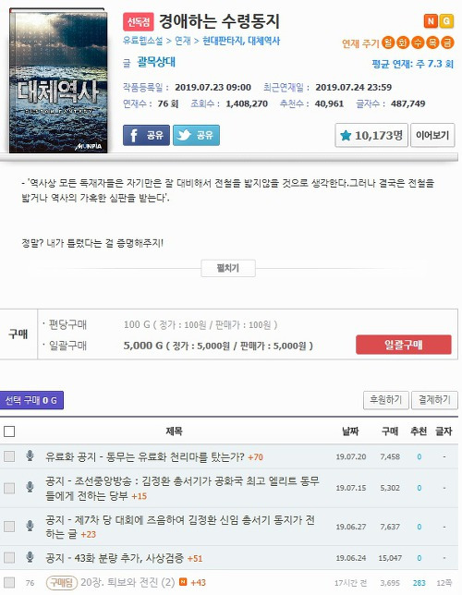Expand the description with 펼치기

(228, 268)
